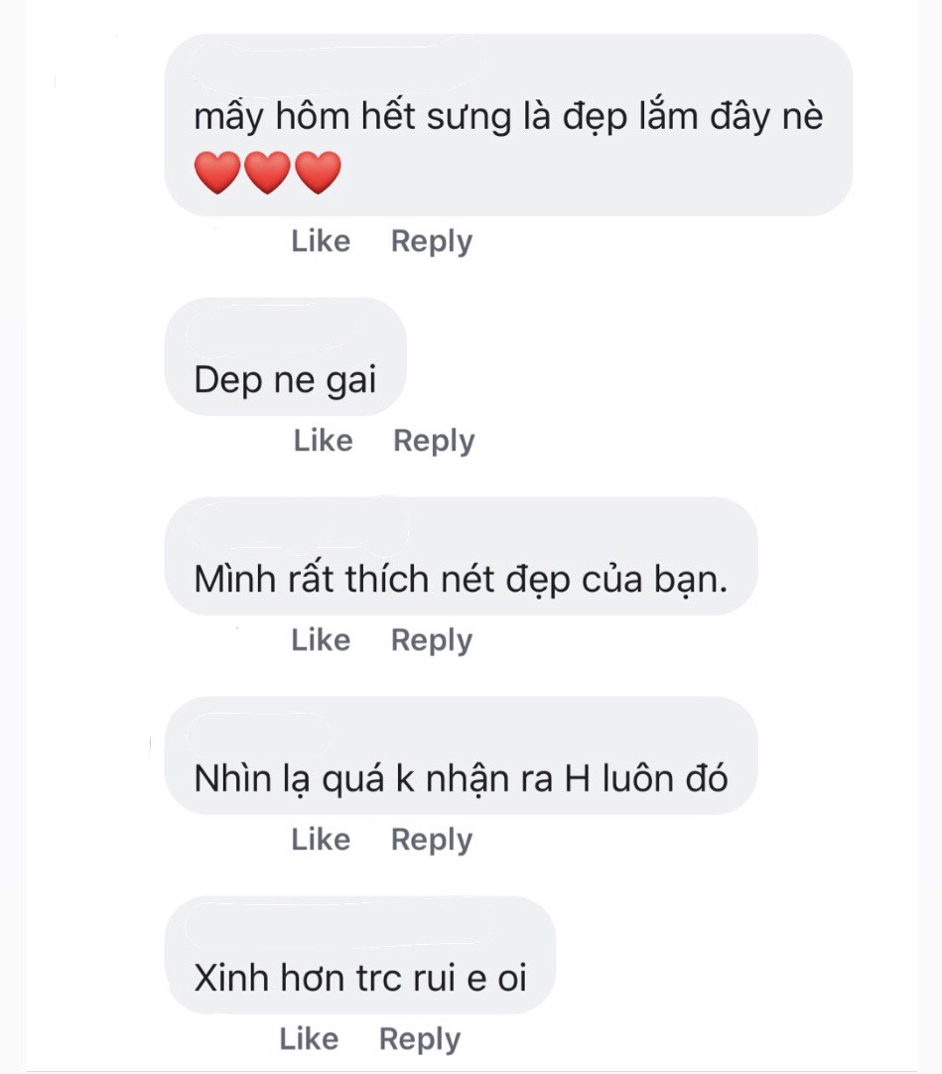Viewport: 942px width, 1074px height.
Task: Reply to "Mình rất thích nét đẹp của bạn."
Action: [431, 640]
